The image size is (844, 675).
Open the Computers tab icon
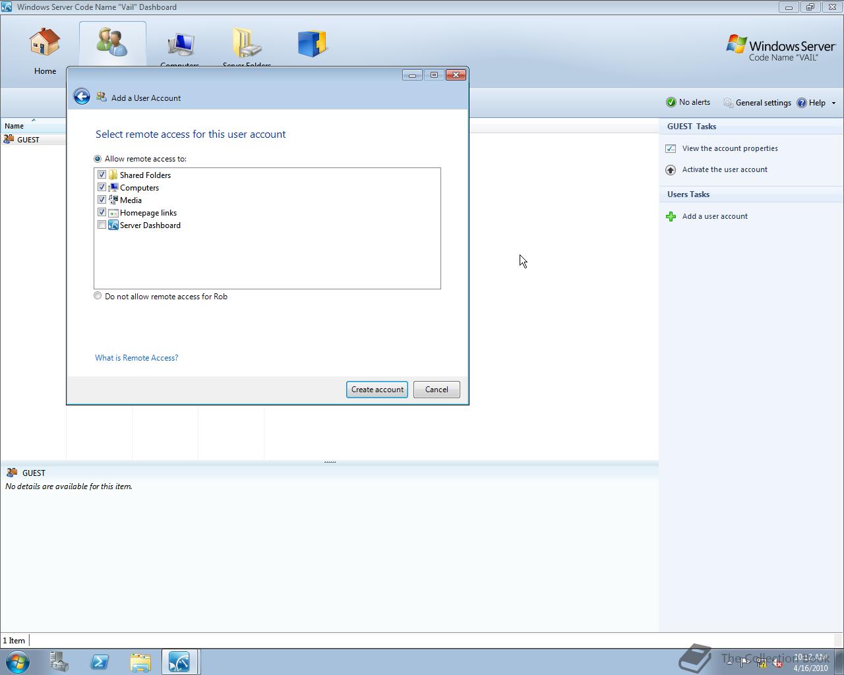(180, 44)
